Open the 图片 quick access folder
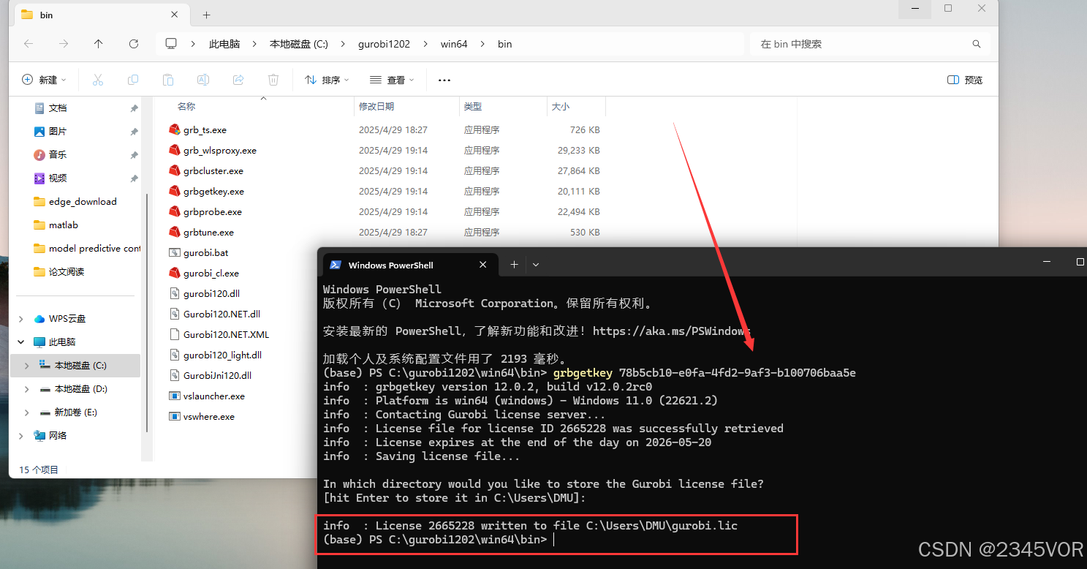The height and width of the screenshot is (569, 1087). point(57,132)
